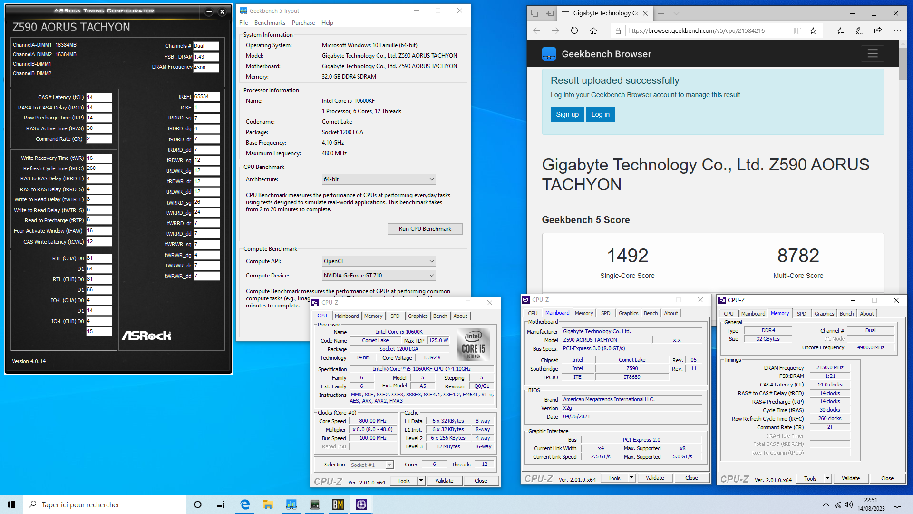Add page to favorites star icon
The height and width of the screenshot is (514, 913).
[x=813, y=31]
